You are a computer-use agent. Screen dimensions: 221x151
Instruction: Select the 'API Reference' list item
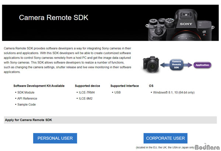coord(27,99)
